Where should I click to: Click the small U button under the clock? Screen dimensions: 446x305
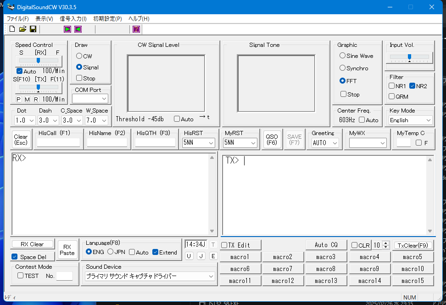(189, 256)
